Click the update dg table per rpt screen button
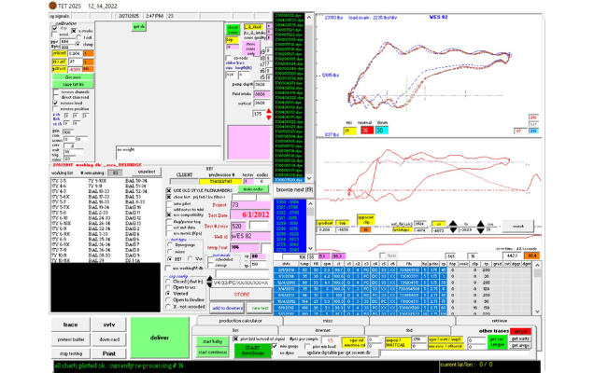This screenshot has width=594, height=373. (338, 352)
